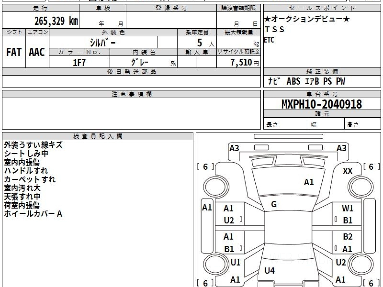This screenshot has width=383, height=287.
Task: Select the シルバー exterior color value
Action: (x=103, y=42)
